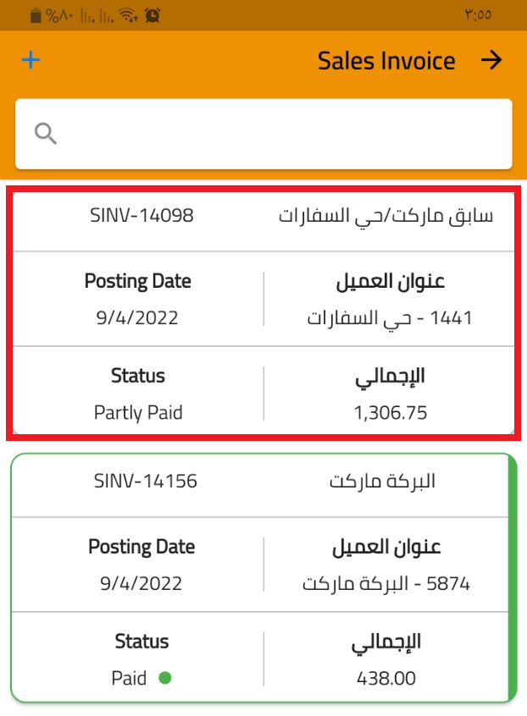Tap the blue plus icon to add invoice
The height and width of the screenshot is (716, 527).
coord(31,60)
